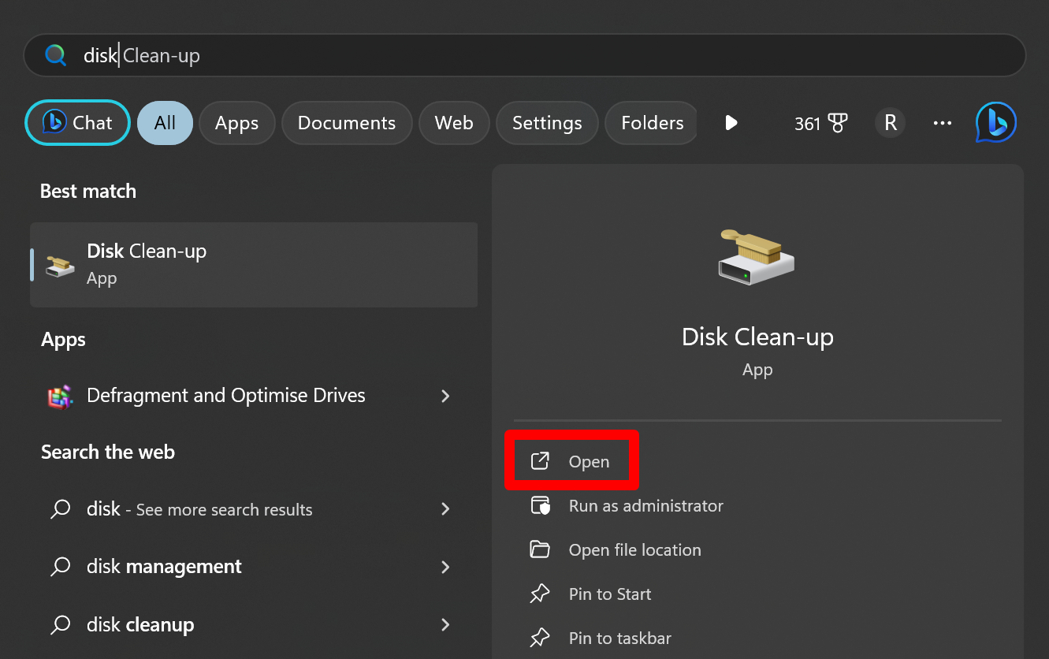
Task: Open the R account avatar
Action: click(891, 123)
